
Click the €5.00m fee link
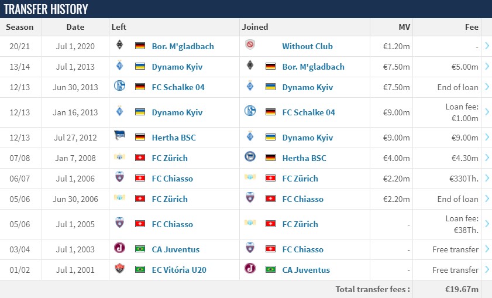point(465,67)
